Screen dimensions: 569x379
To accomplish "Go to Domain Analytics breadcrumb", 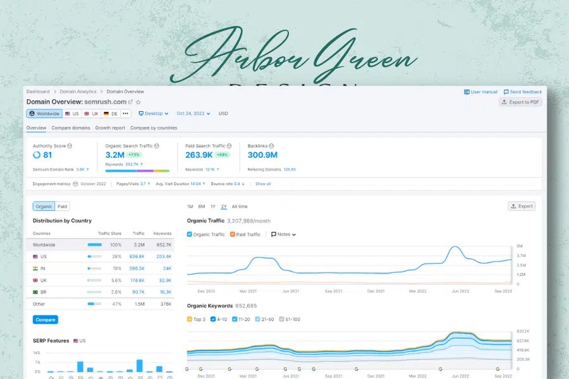I will pyautogui.click(x=78, y=92).
